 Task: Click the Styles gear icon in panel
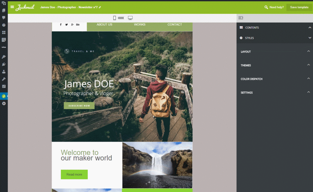click(x=241, y=38)
